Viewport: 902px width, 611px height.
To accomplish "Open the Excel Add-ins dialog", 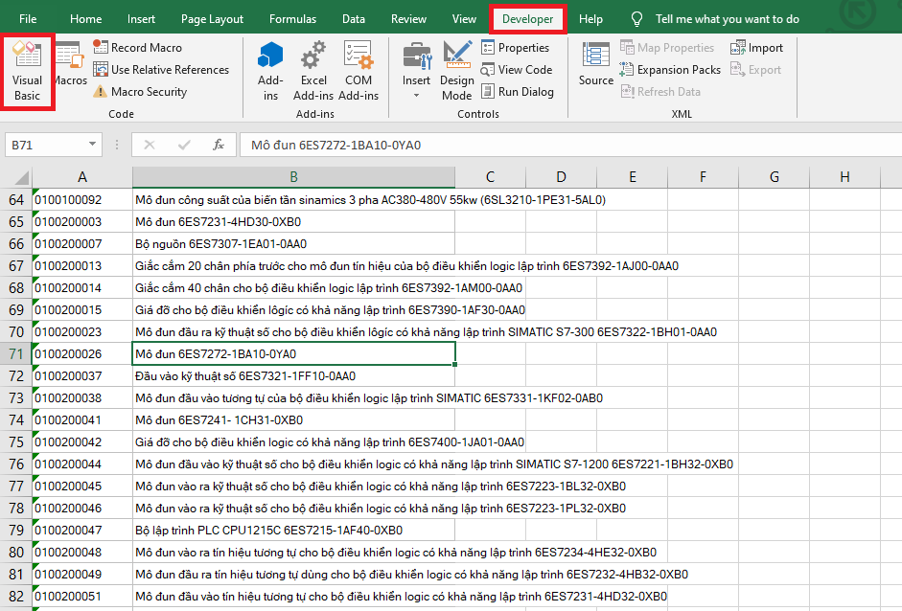I will tap(312, 71).
